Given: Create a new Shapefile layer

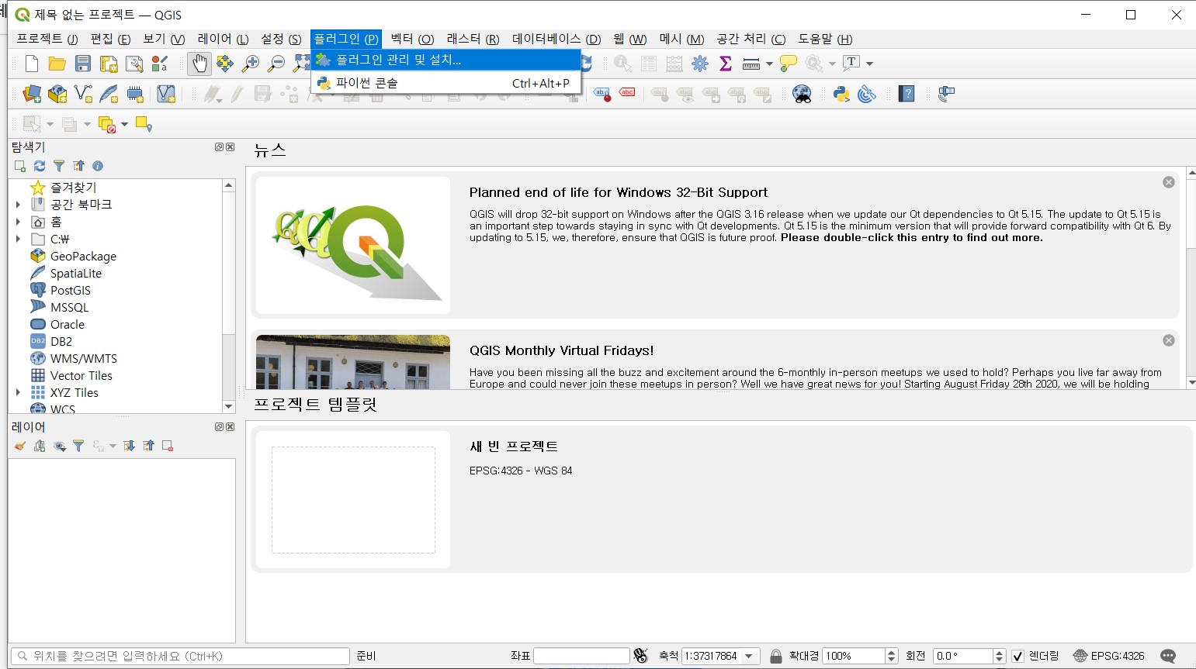Looking at the screenshot, I should click(83, 94).
